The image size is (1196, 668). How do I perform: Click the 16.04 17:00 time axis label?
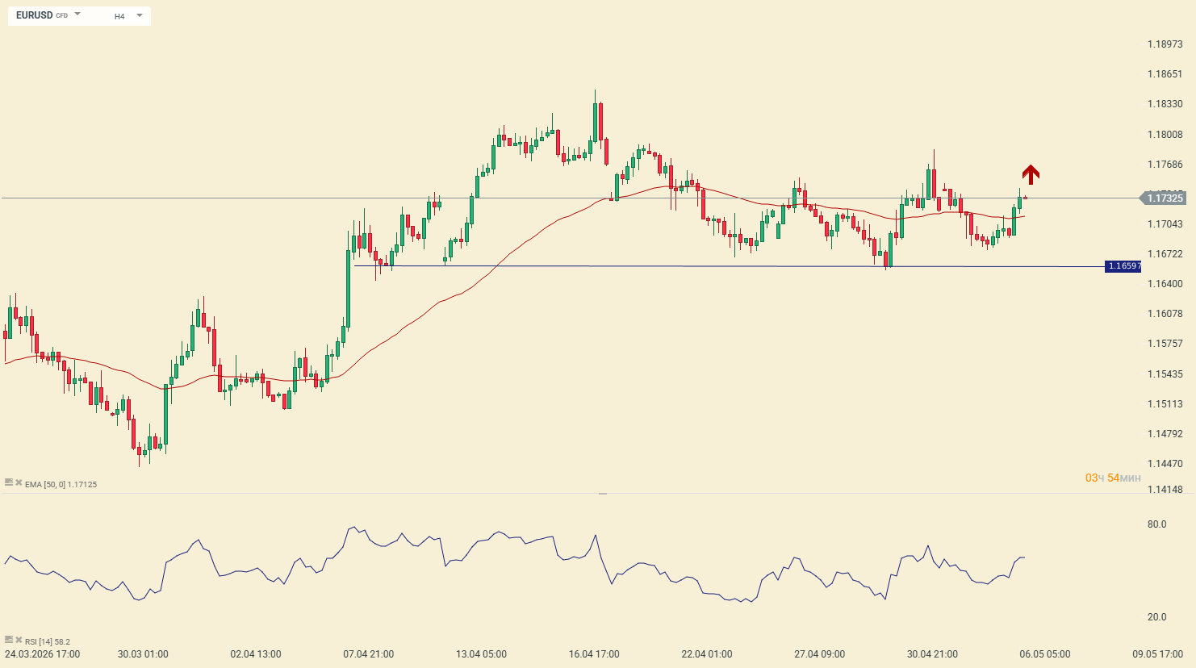coord(594,654)
